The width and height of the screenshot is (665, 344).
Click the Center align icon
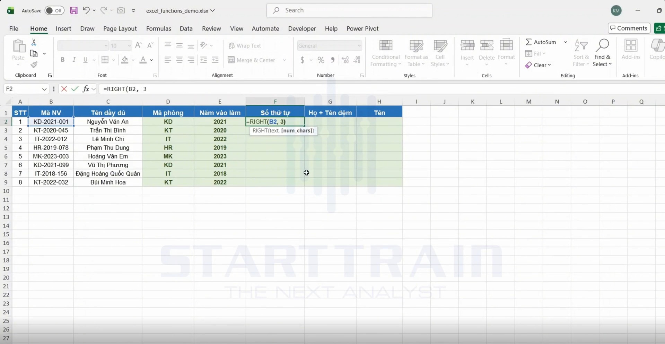(179, 60)
